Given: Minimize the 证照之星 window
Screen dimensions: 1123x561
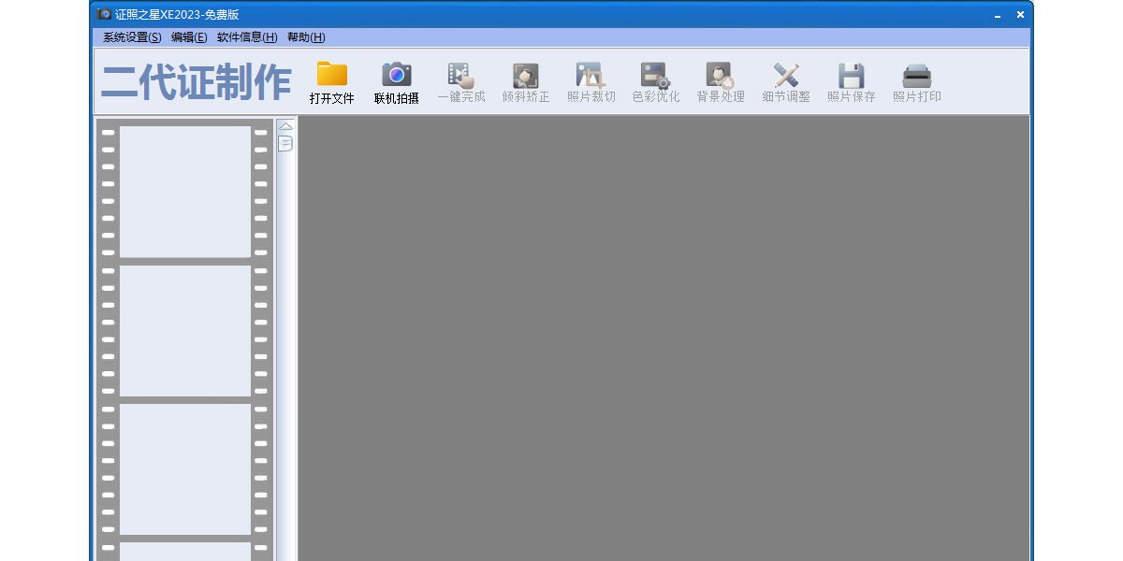Looking at the screenshot, I should coord(999,15).
